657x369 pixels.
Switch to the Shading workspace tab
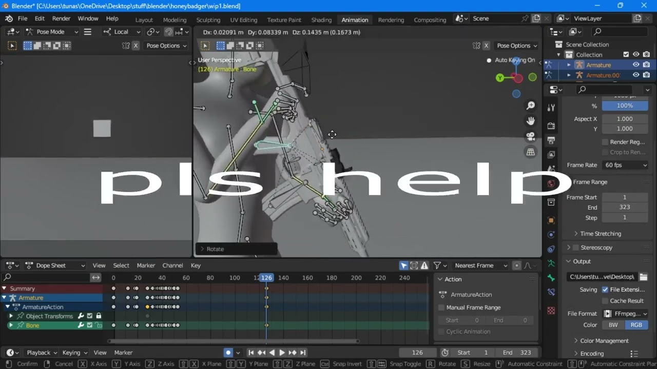coord(321,19)
